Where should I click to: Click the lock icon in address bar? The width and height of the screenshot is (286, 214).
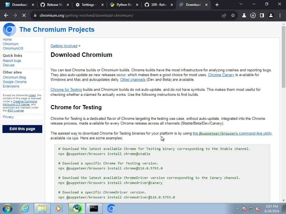(x=35, y=16)
